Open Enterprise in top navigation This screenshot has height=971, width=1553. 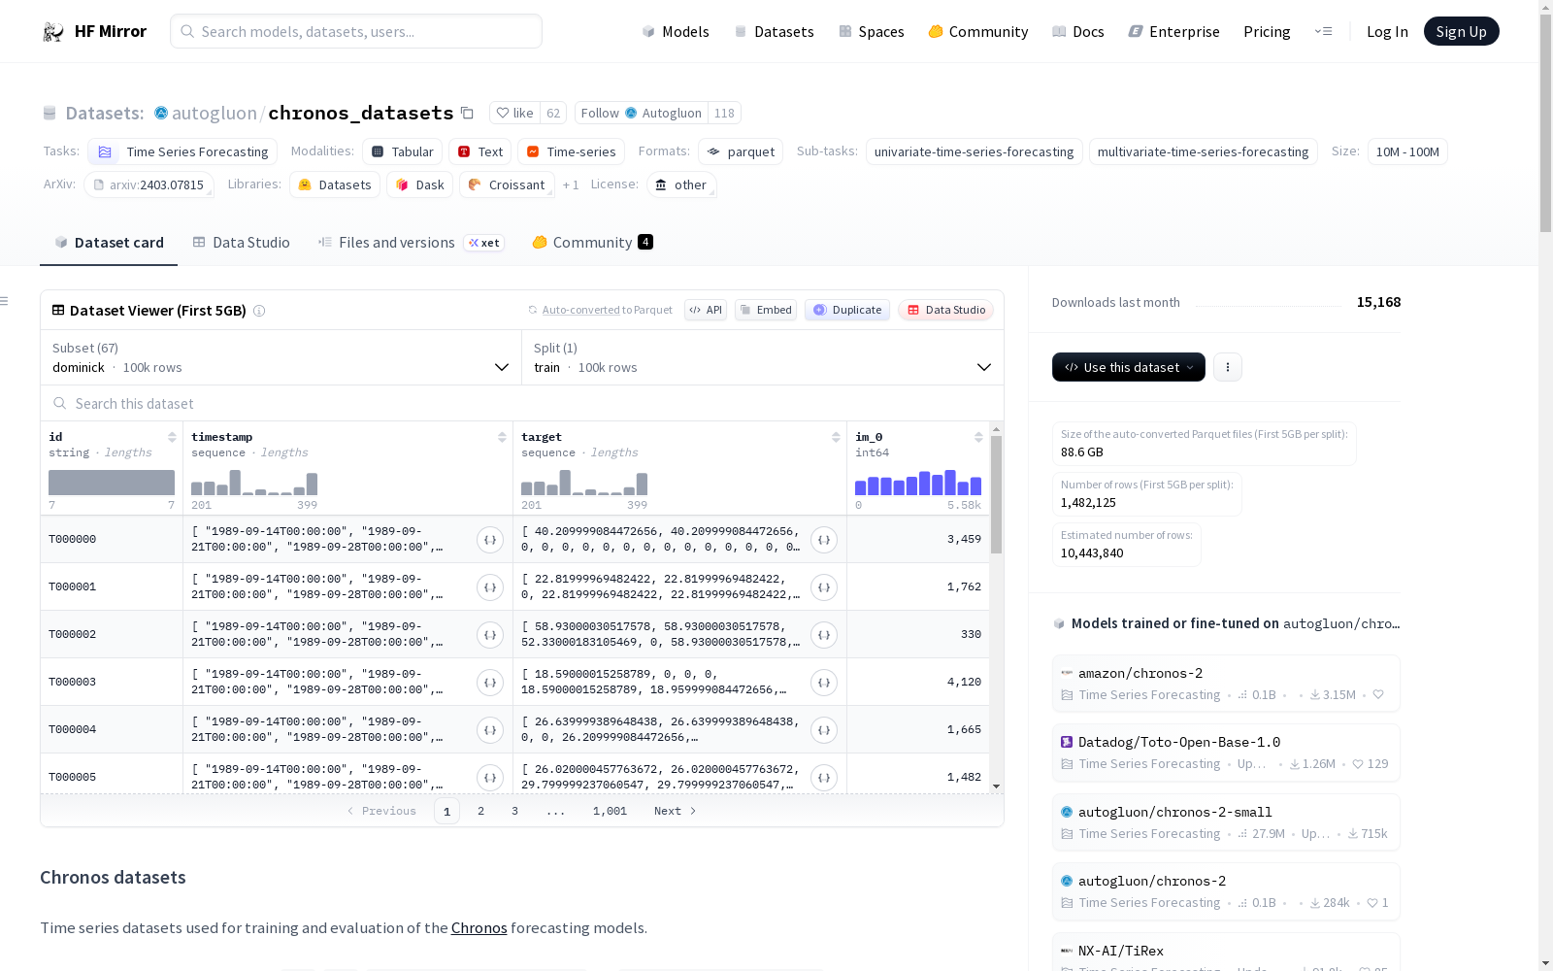tap(1173, 31)
